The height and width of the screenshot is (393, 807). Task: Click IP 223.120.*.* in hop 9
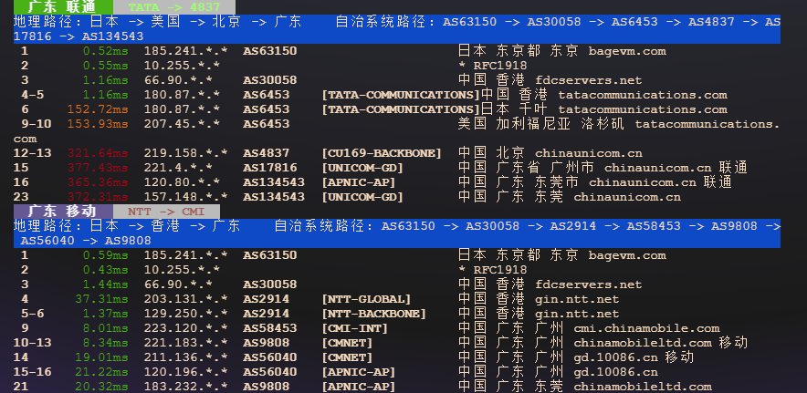pos(186,328)
